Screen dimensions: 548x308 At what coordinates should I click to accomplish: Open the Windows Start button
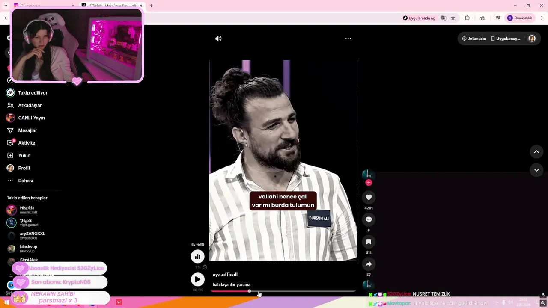6,302
